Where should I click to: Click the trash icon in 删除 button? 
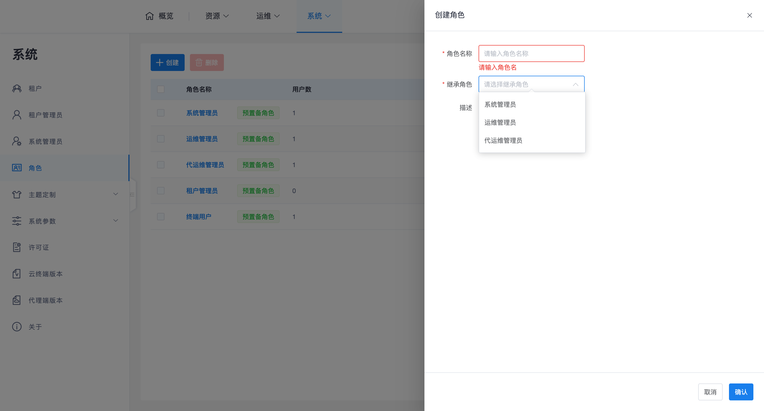click(199, 62)
